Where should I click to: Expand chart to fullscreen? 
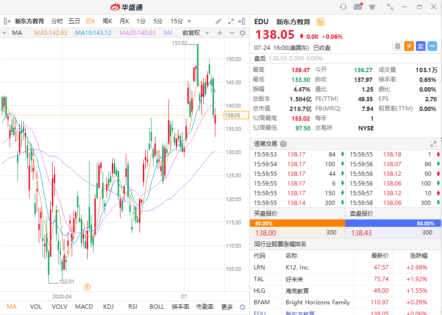pyautogui.click(x=231, y=21)
